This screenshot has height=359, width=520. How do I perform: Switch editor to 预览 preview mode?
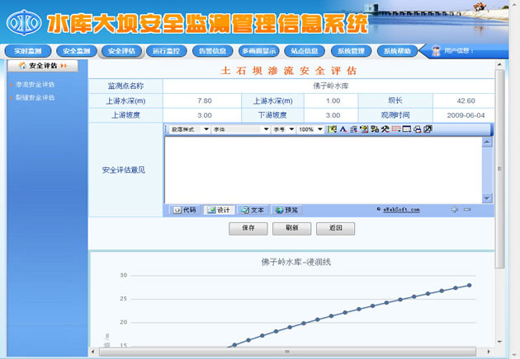pyautogui.click(x=287, y=210)
